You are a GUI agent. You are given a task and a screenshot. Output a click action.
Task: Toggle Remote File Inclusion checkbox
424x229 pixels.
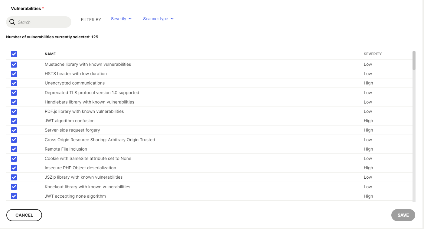tap(14, 149)
